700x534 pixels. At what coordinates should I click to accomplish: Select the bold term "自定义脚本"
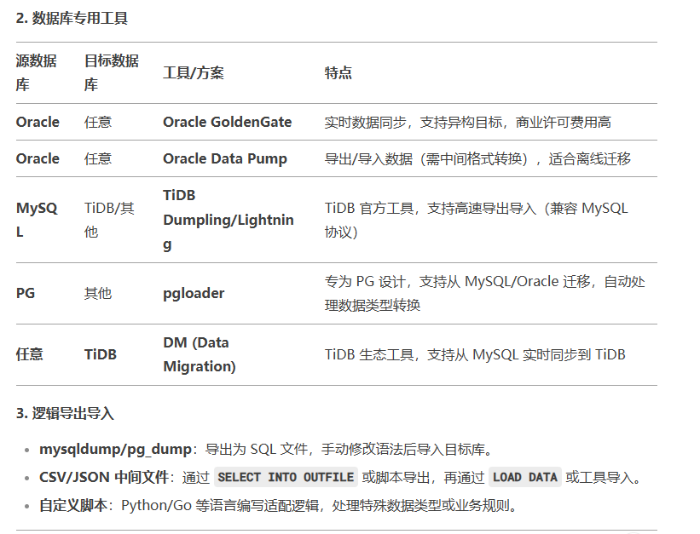tap(73, 505)
